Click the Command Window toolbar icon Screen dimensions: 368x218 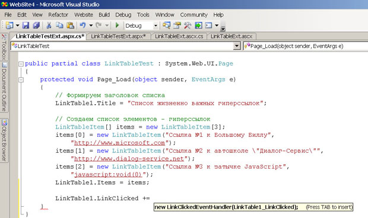click(209, 25)
